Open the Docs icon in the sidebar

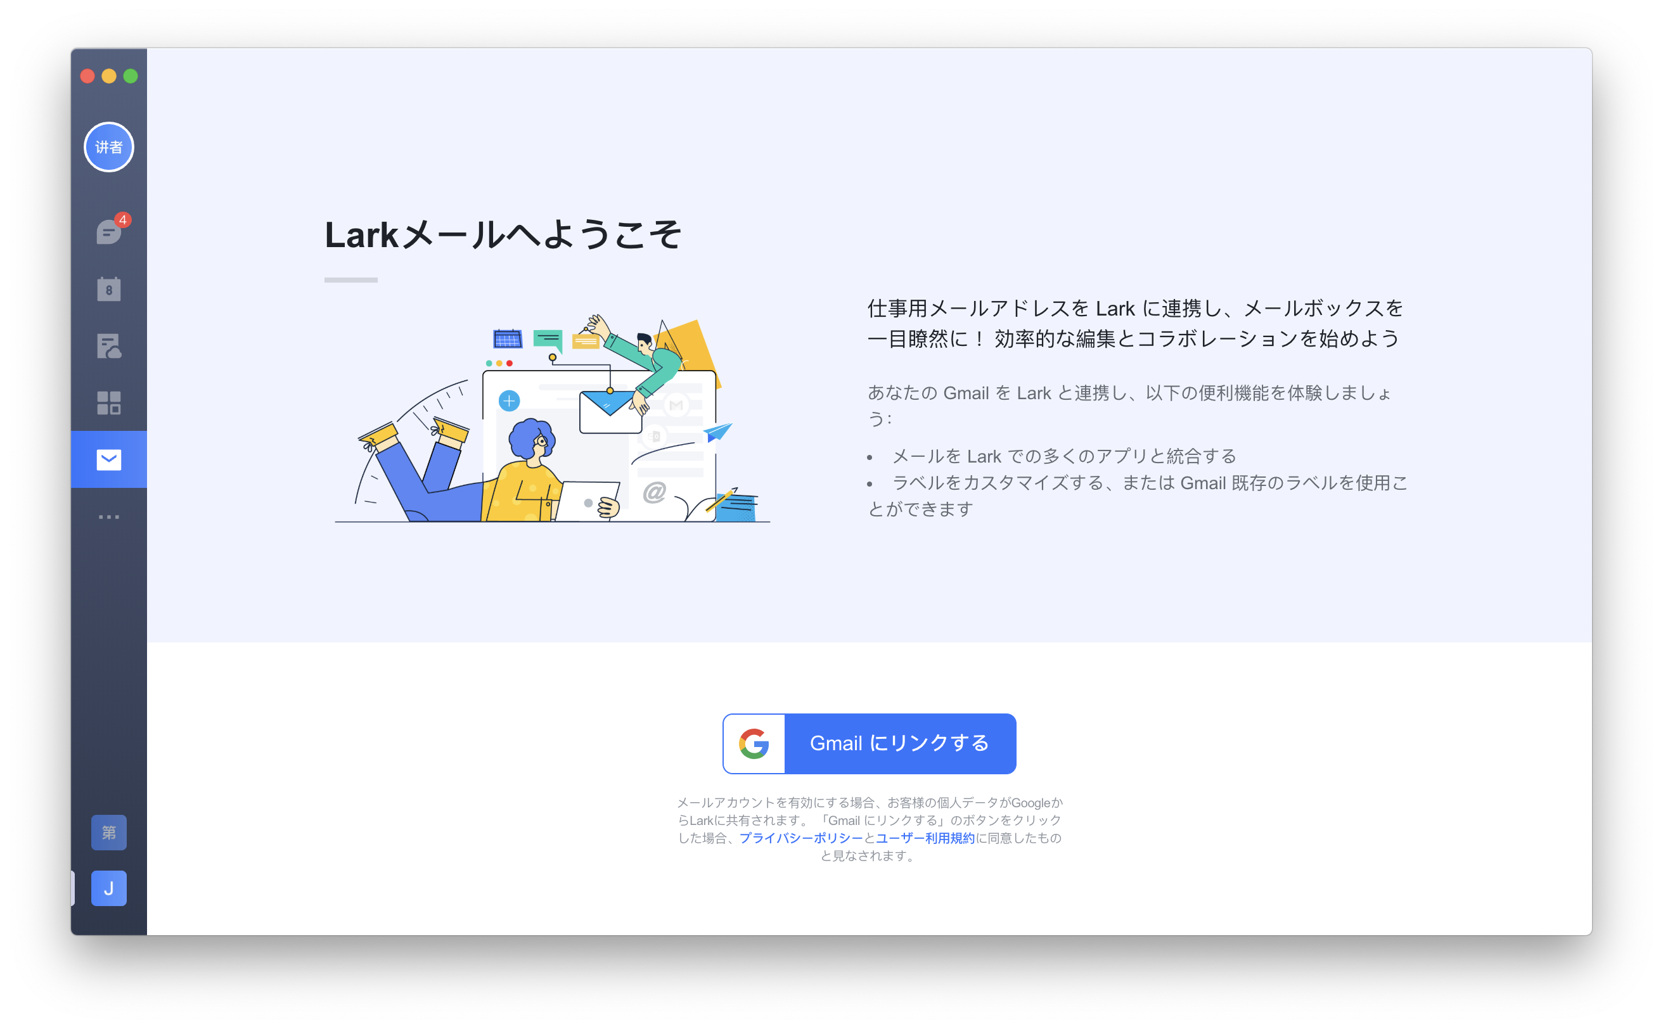pyautogui.click(x=109, y=346)
